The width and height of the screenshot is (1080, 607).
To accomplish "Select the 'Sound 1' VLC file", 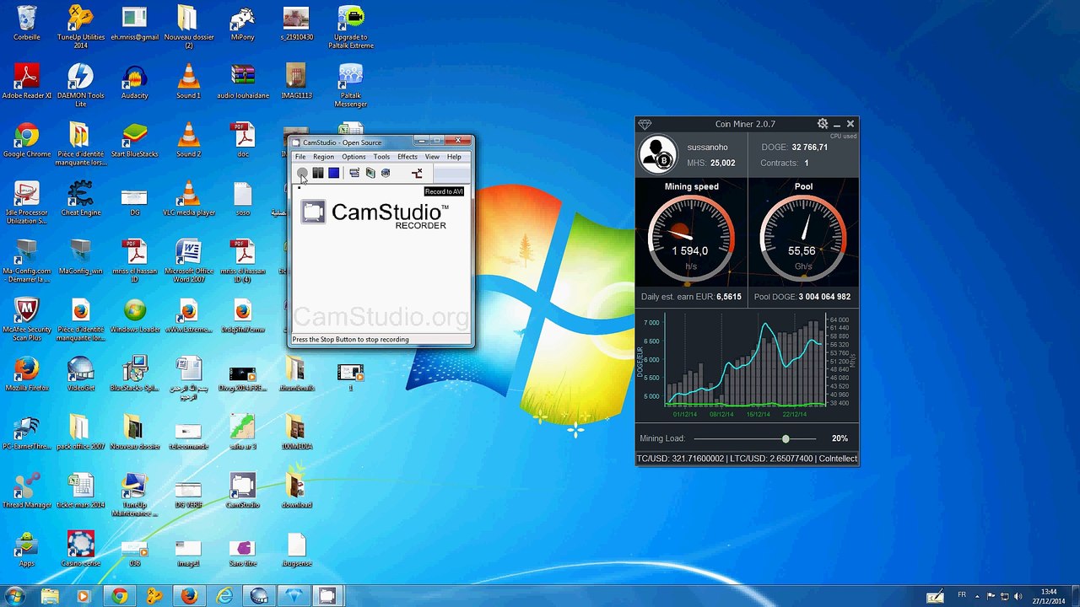I will pyautogui.click(x=188, y=82).
